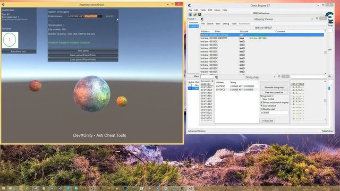
Task: Click the texture thumbnail with the green circle
Action: point(10,40)
